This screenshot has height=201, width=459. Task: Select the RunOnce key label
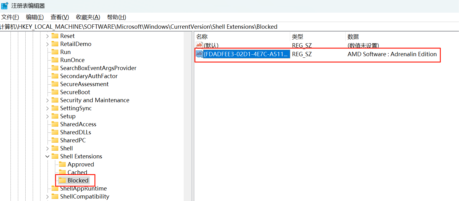point(72,60)
